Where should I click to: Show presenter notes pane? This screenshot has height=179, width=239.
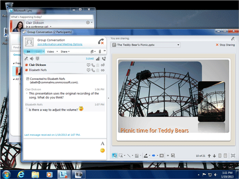225,156
